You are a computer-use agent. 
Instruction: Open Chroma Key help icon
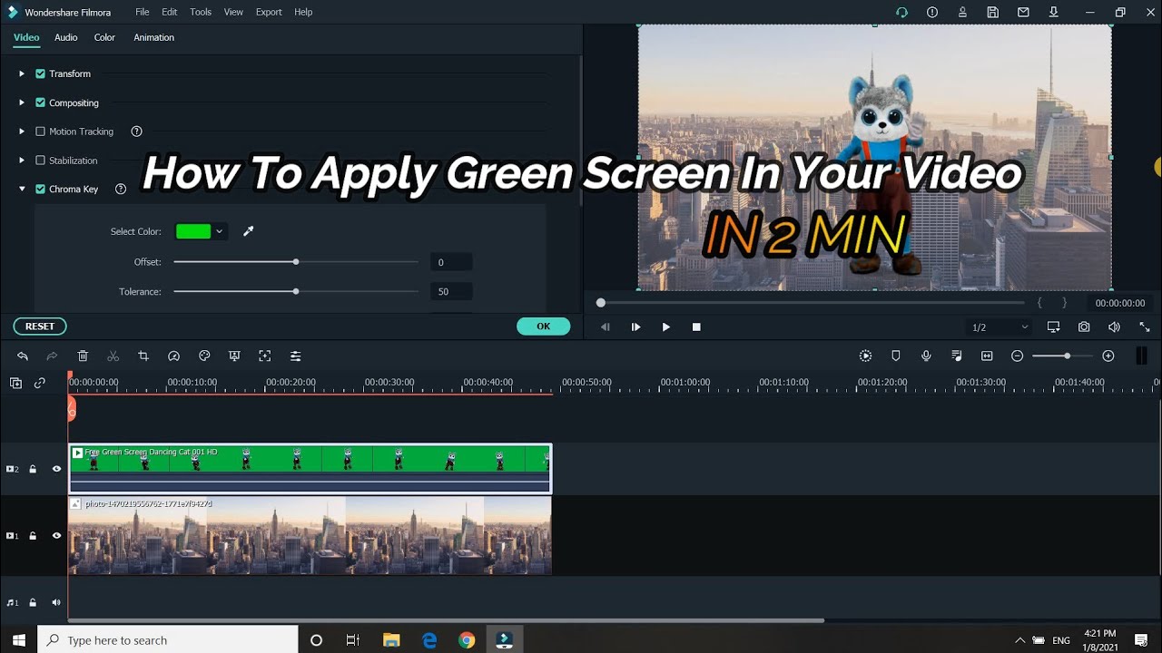121,190
